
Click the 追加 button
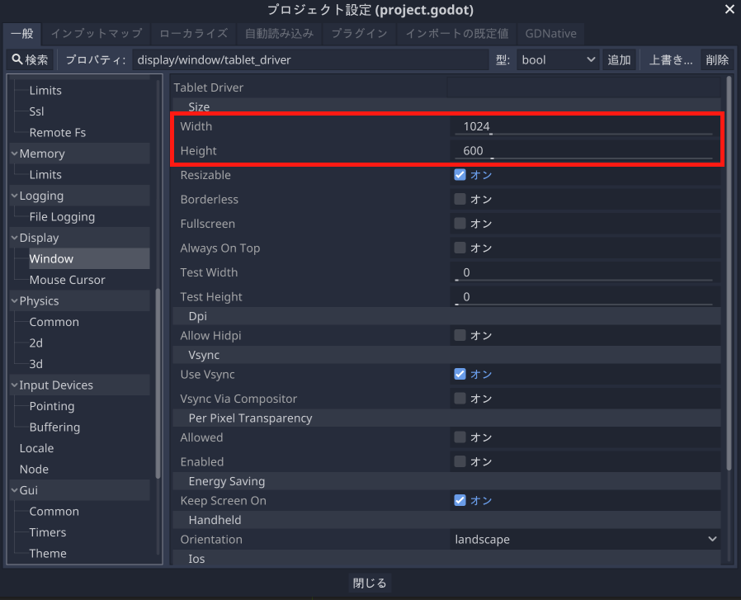[619, 60]
